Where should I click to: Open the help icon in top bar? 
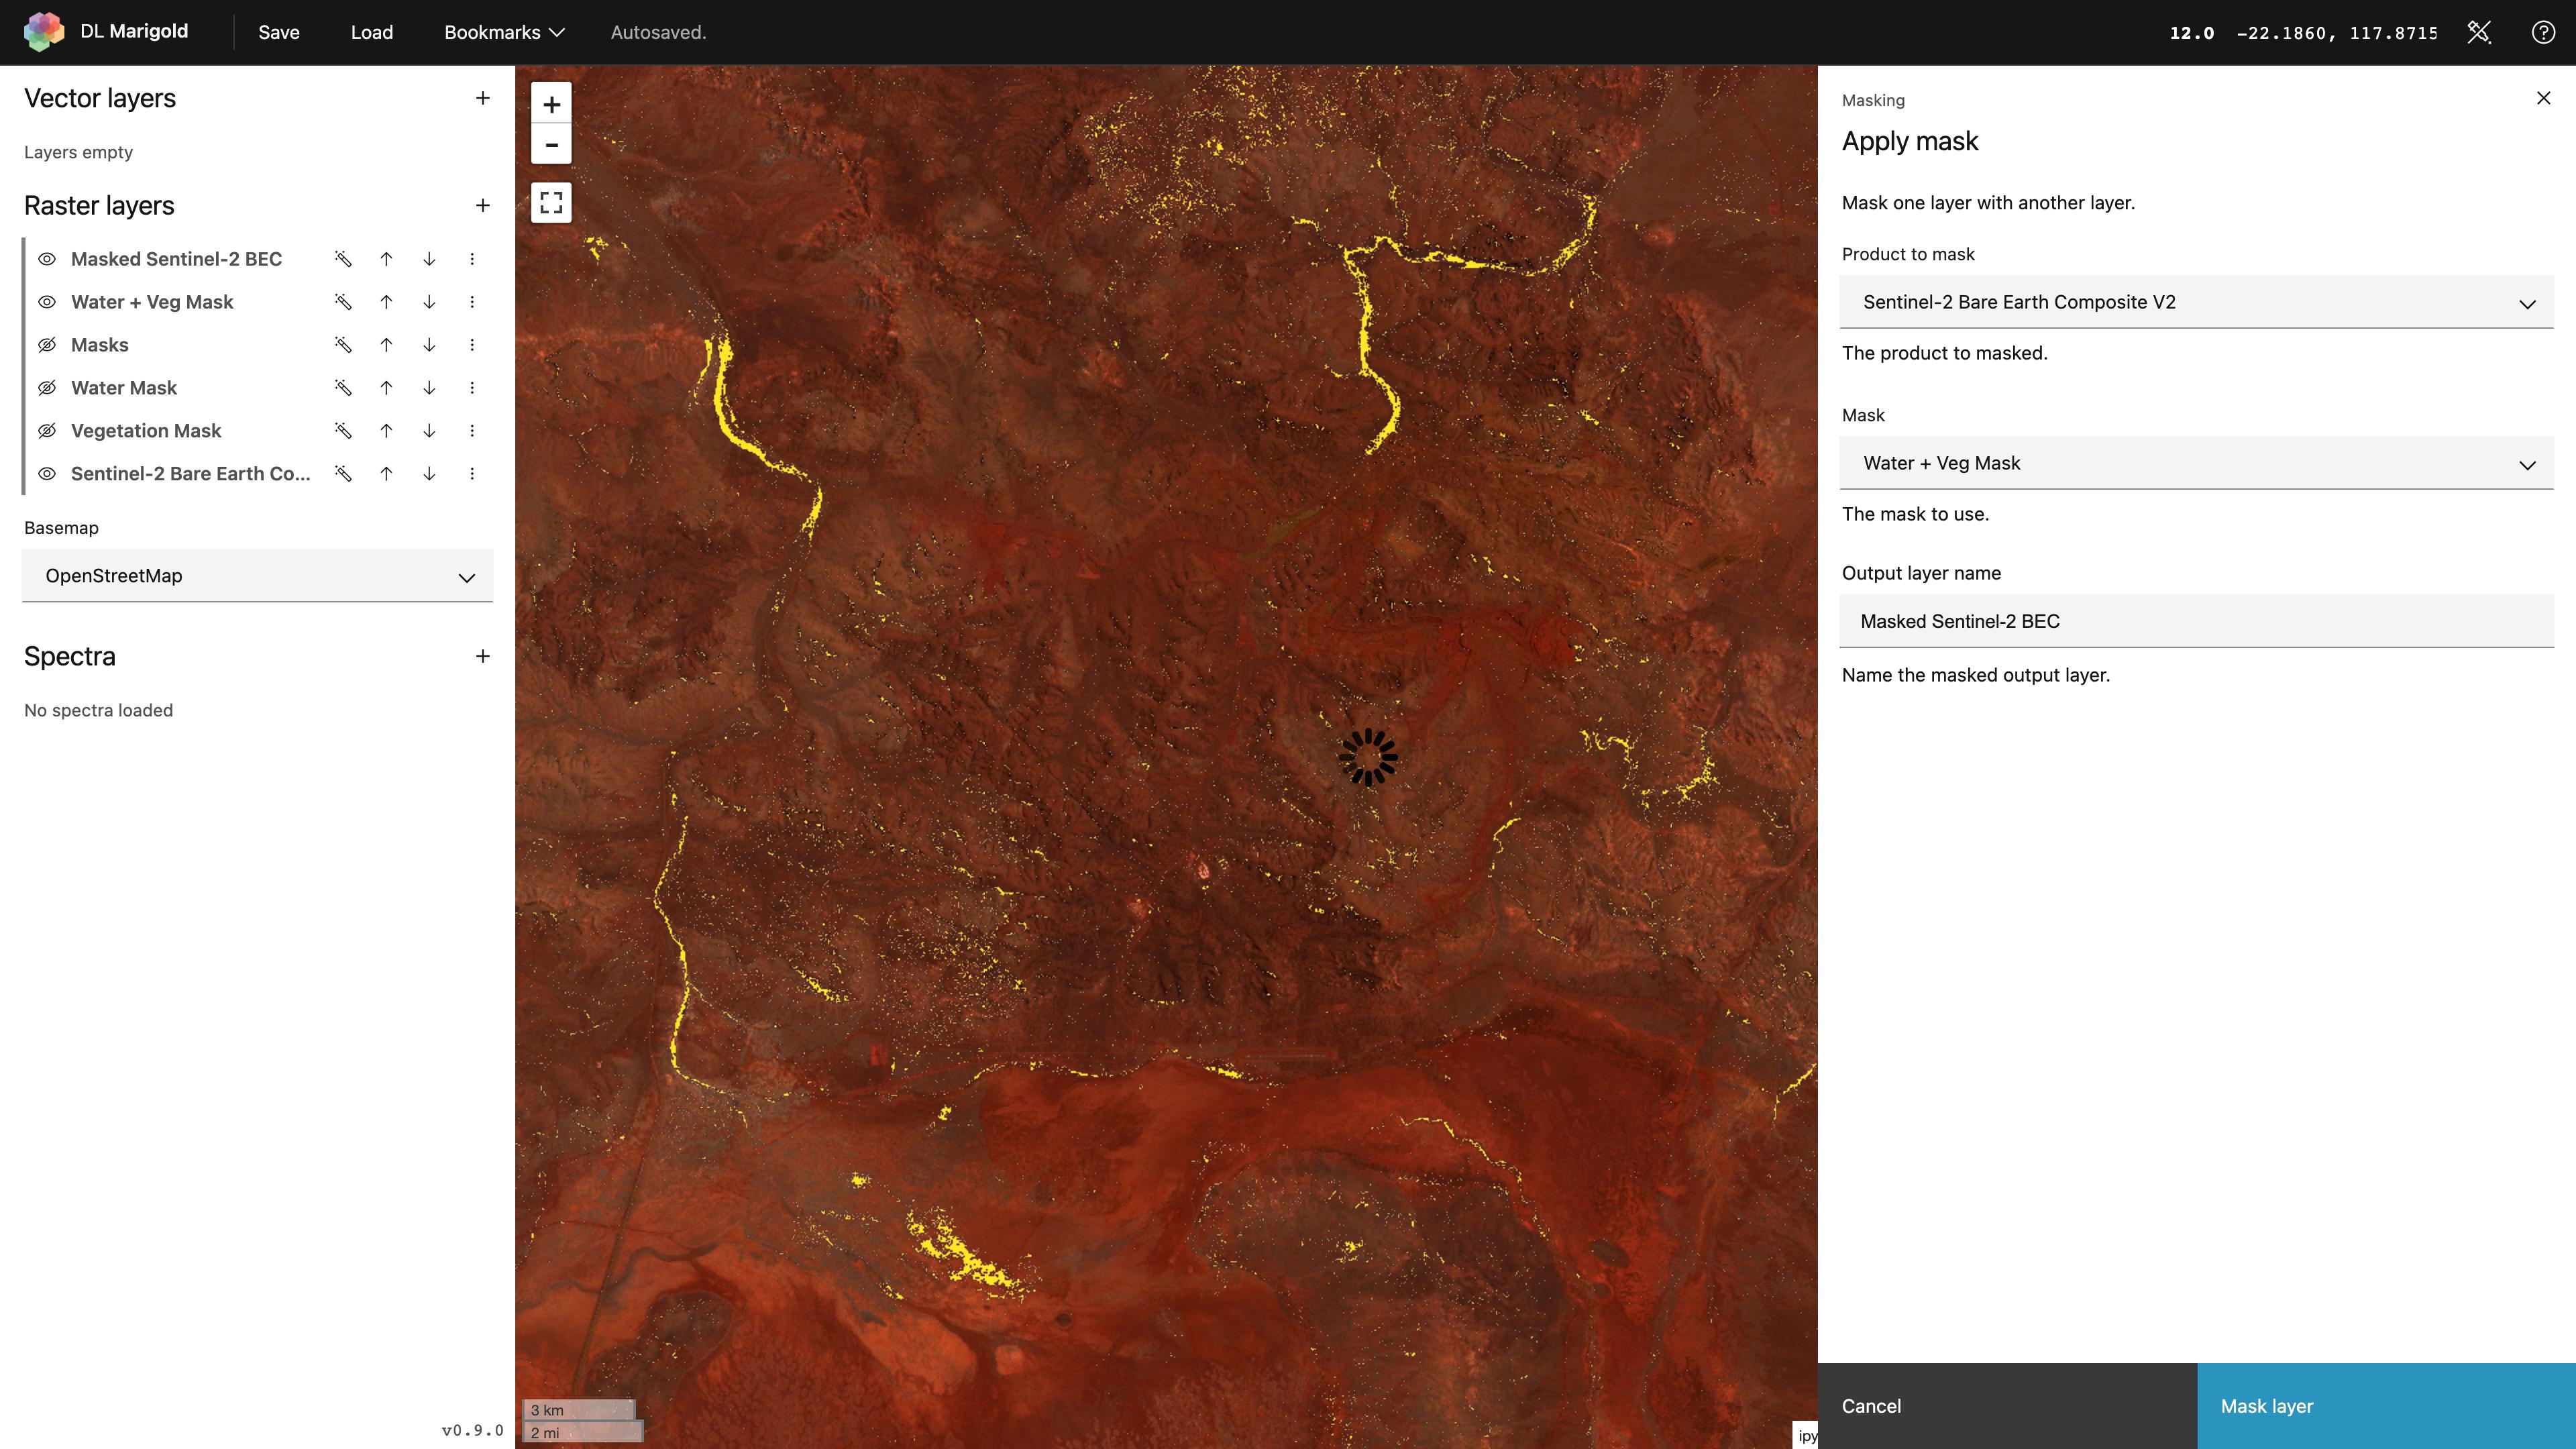(2542, 32)
